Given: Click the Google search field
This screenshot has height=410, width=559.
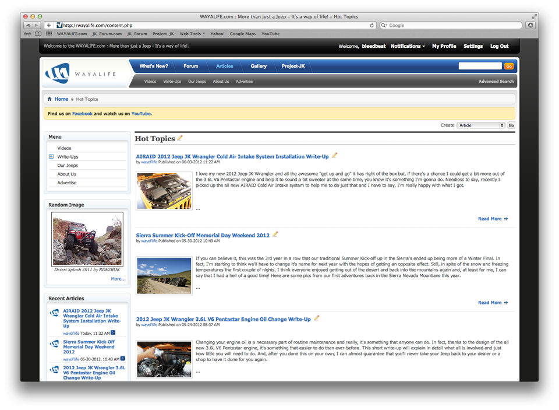Looking at the screenshot, I should point(451,25).
